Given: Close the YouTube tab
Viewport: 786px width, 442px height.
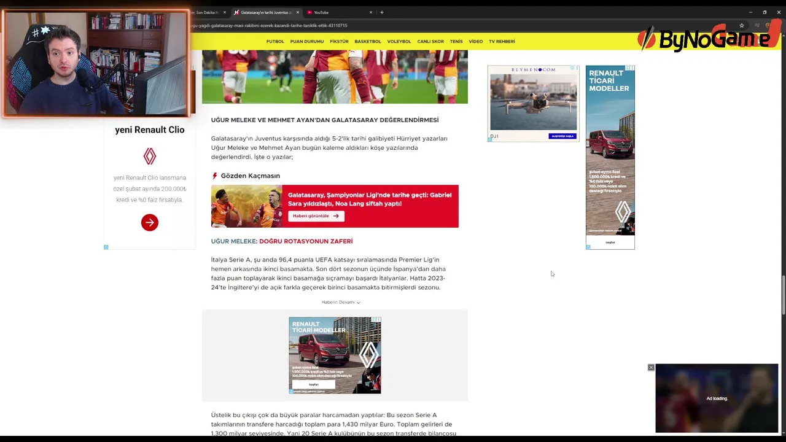Looking at the screenshot, I should click(371, 12).
